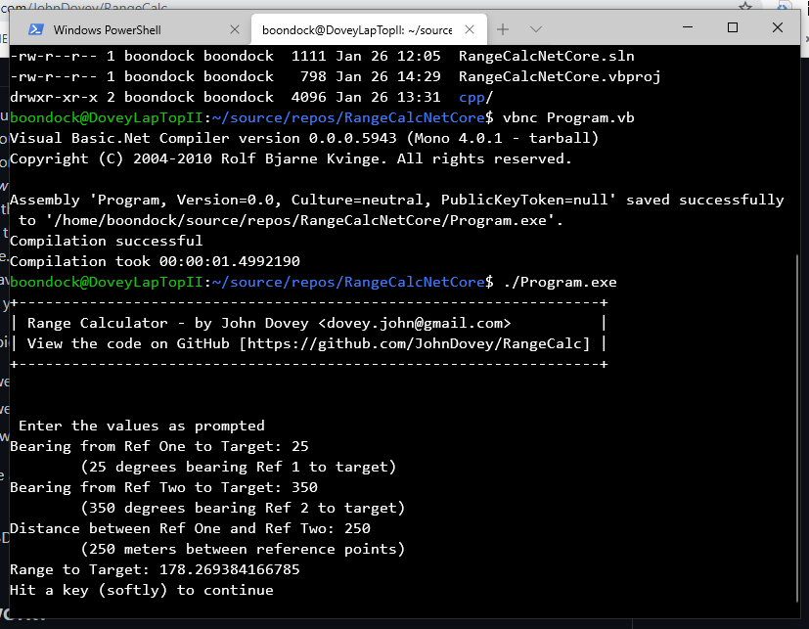The image size is (809, 629).
Task: Close the Windows PowerShell tab
Action: click(234, 29)
